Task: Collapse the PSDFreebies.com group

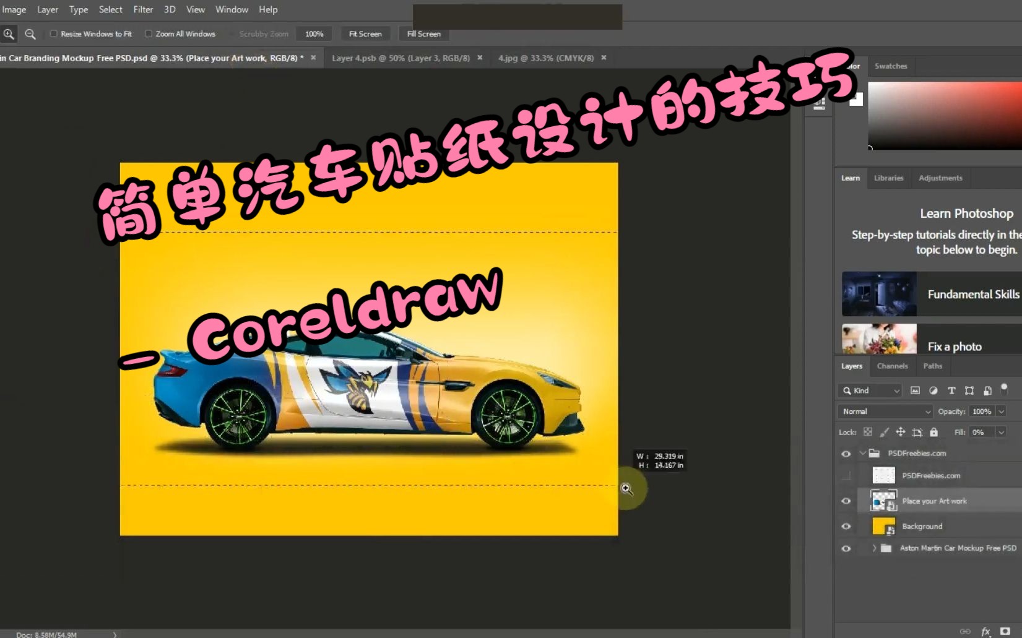Action: click(x=862, y=453)
